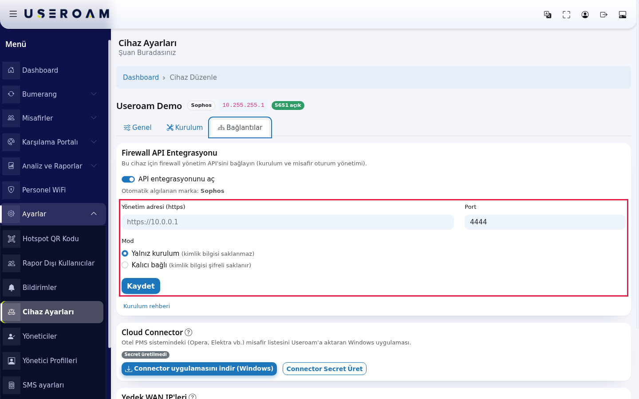Switch to the Kurulum tab
639x399 pixels.
pos(185,128)
